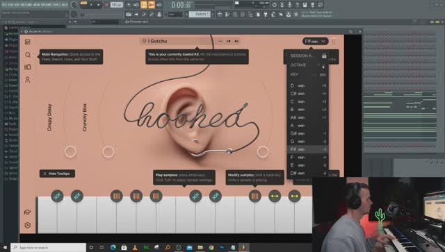Select B min from the key list
The width and height of the screenshot is (445, 252).
coord(307,110)
